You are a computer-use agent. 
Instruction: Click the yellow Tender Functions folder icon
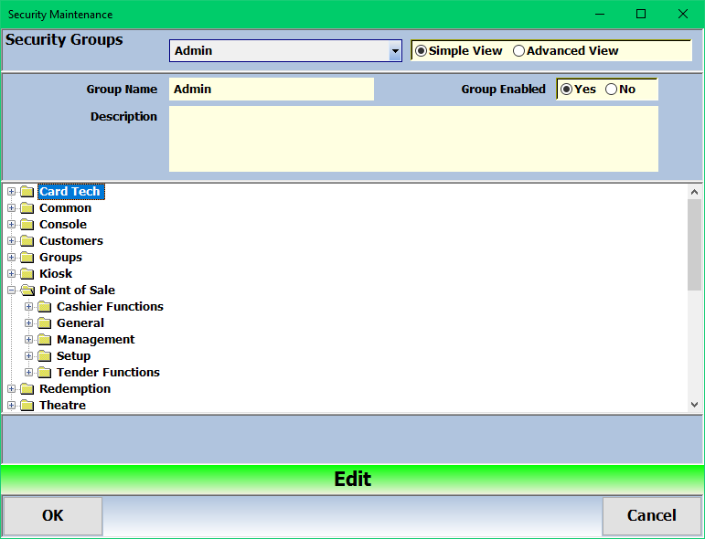pos(44,373)
